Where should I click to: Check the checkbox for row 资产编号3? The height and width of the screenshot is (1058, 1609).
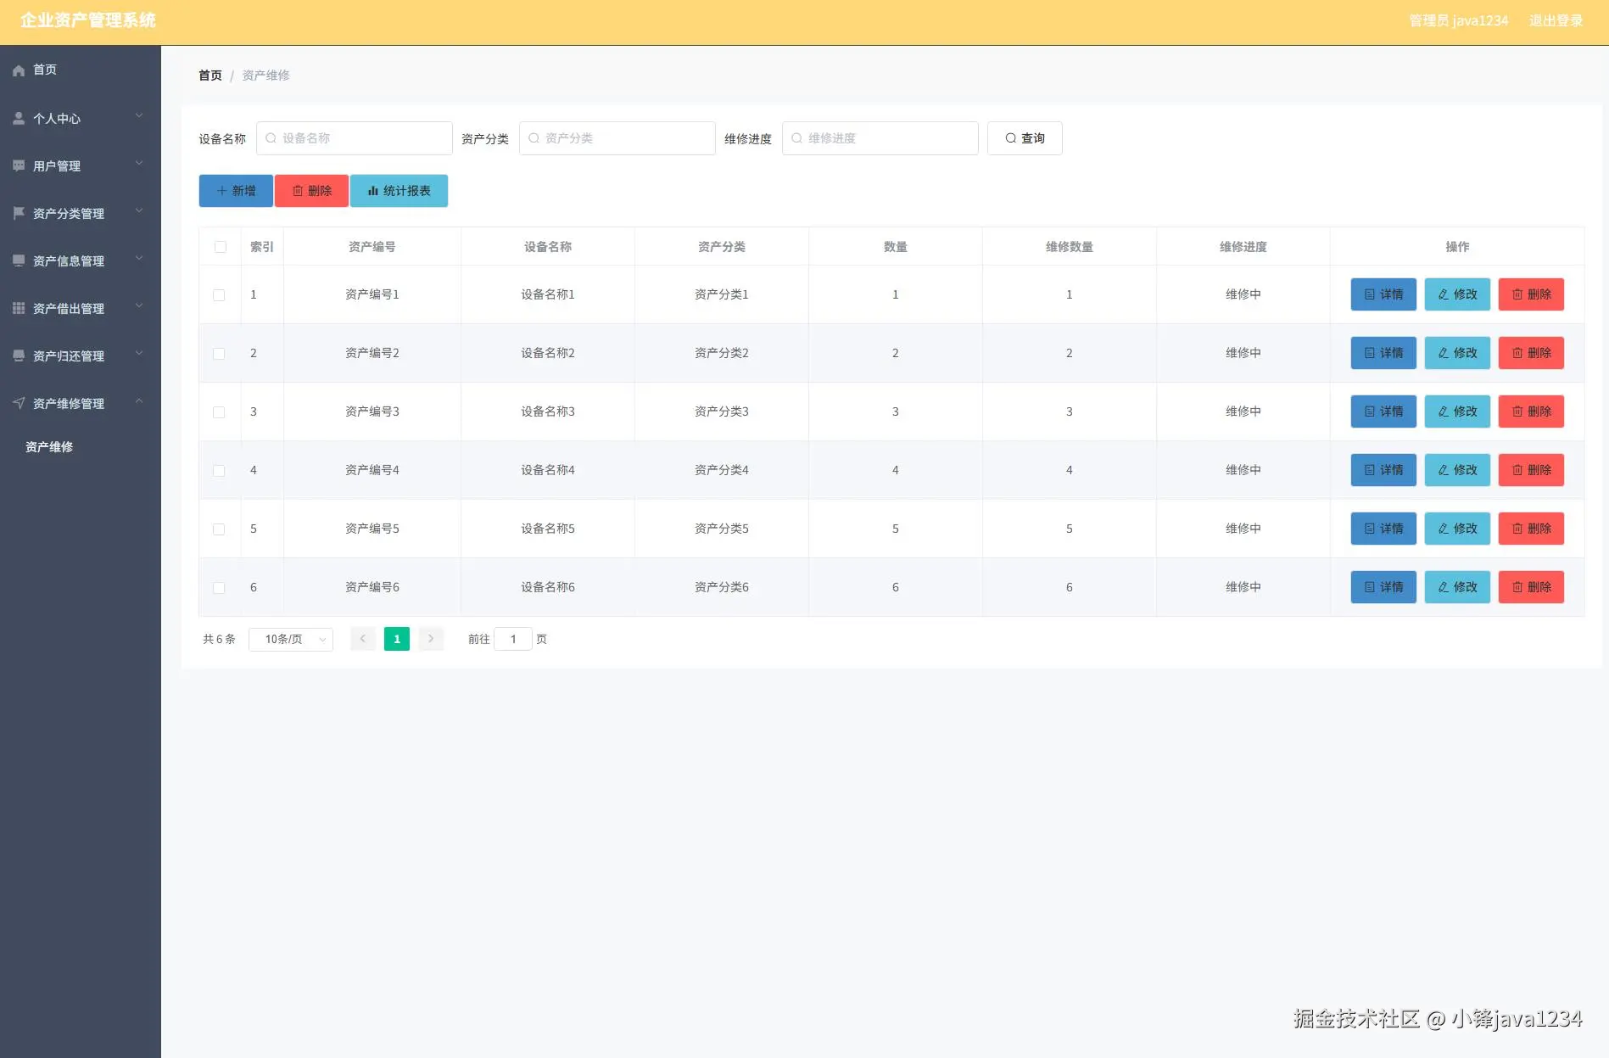(219, 412)
